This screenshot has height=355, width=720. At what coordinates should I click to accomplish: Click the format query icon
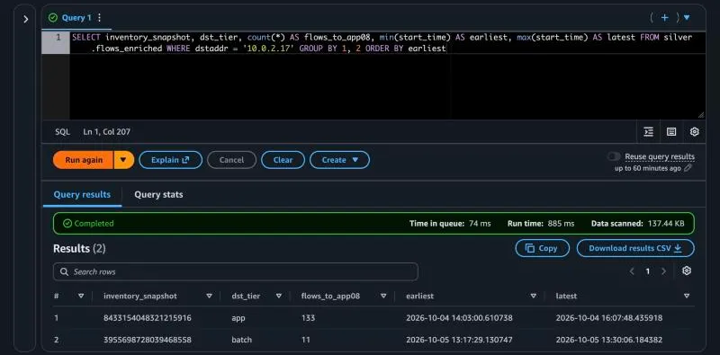pos(648,132)
